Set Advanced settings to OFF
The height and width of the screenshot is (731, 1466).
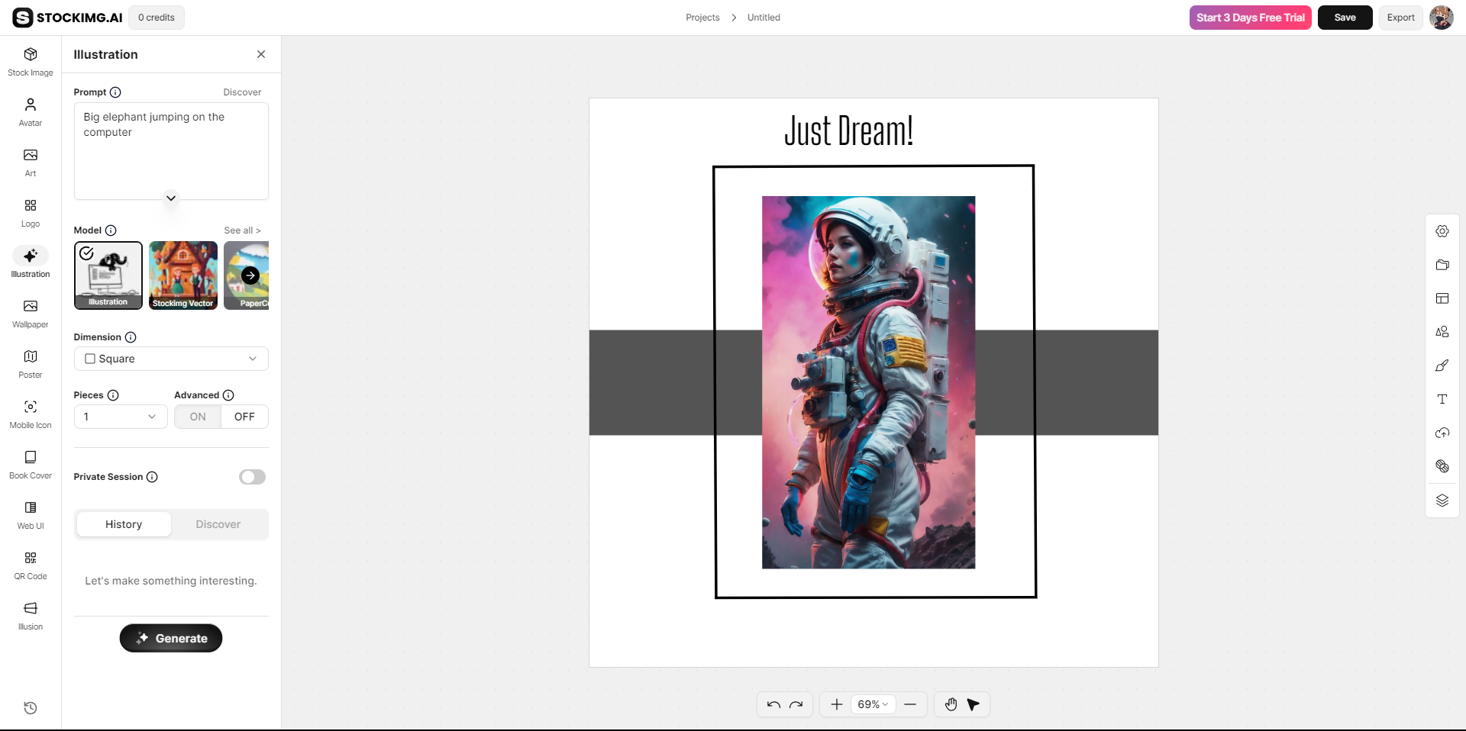[244, 417]
